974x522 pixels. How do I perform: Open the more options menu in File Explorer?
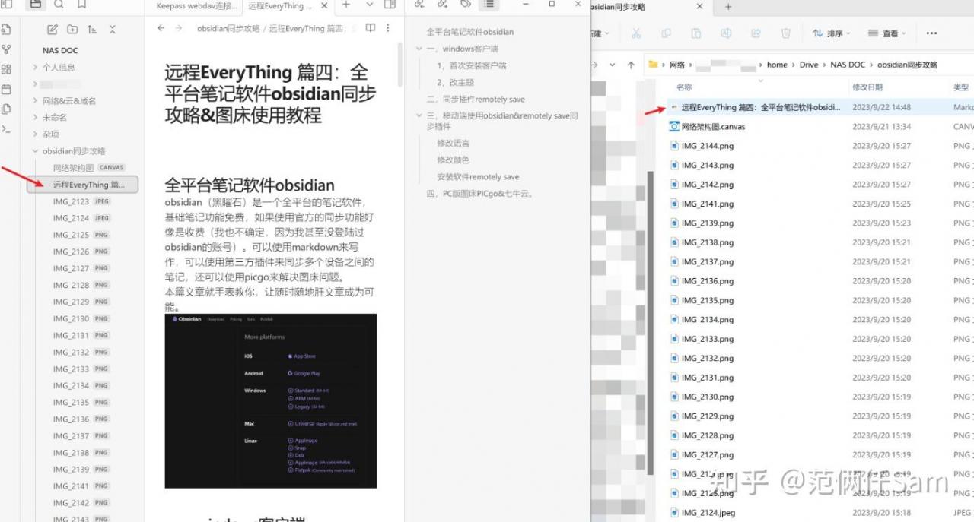point(931,33)
